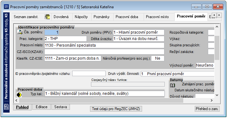Click the horizontal scrollbar right arrow
The image size is (227, 118).
tap(212, 100)
